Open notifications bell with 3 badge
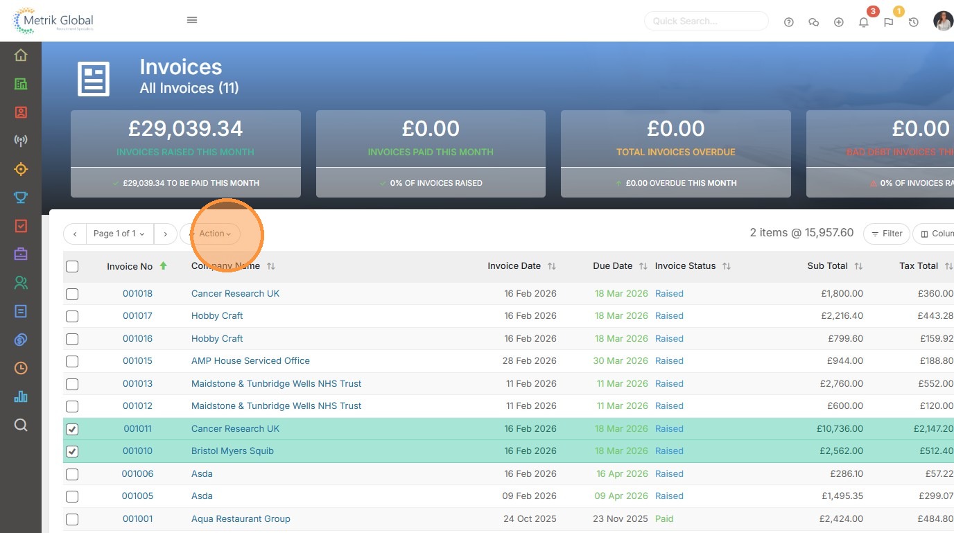This screenshot has height=533, width=954. [x=864, y=22]
